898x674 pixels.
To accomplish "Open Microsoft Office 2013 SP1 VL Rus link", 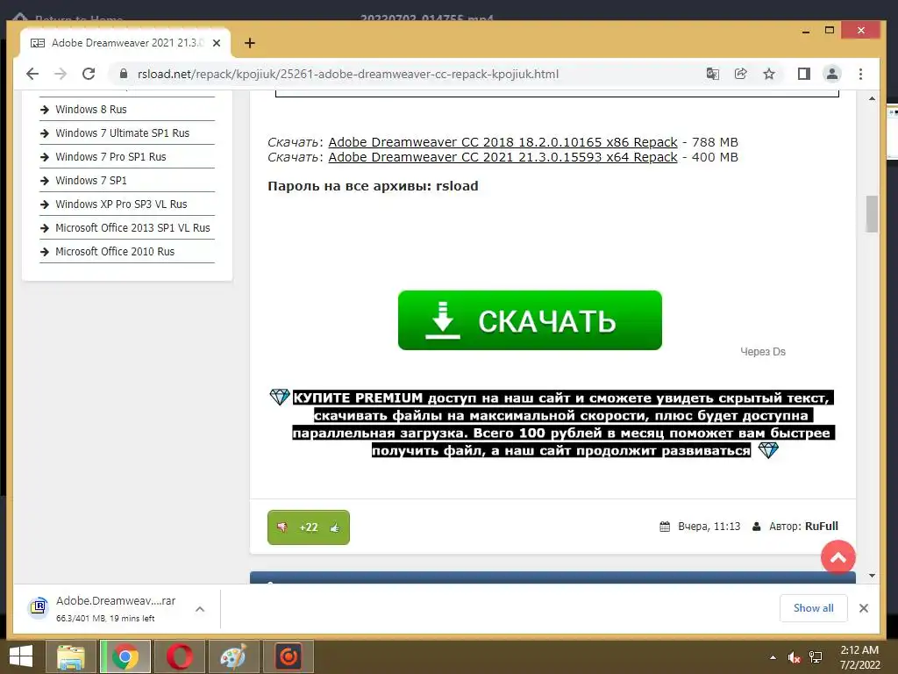I will 132,228.
